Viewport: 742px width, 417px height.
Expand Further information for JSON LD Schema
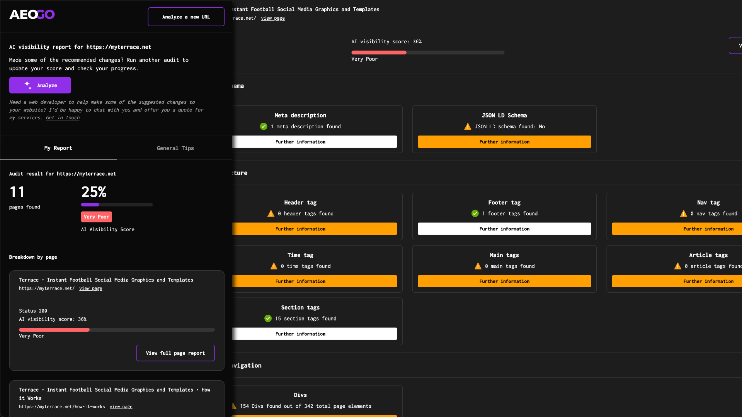pyautogui.click(x=504, y=142)
